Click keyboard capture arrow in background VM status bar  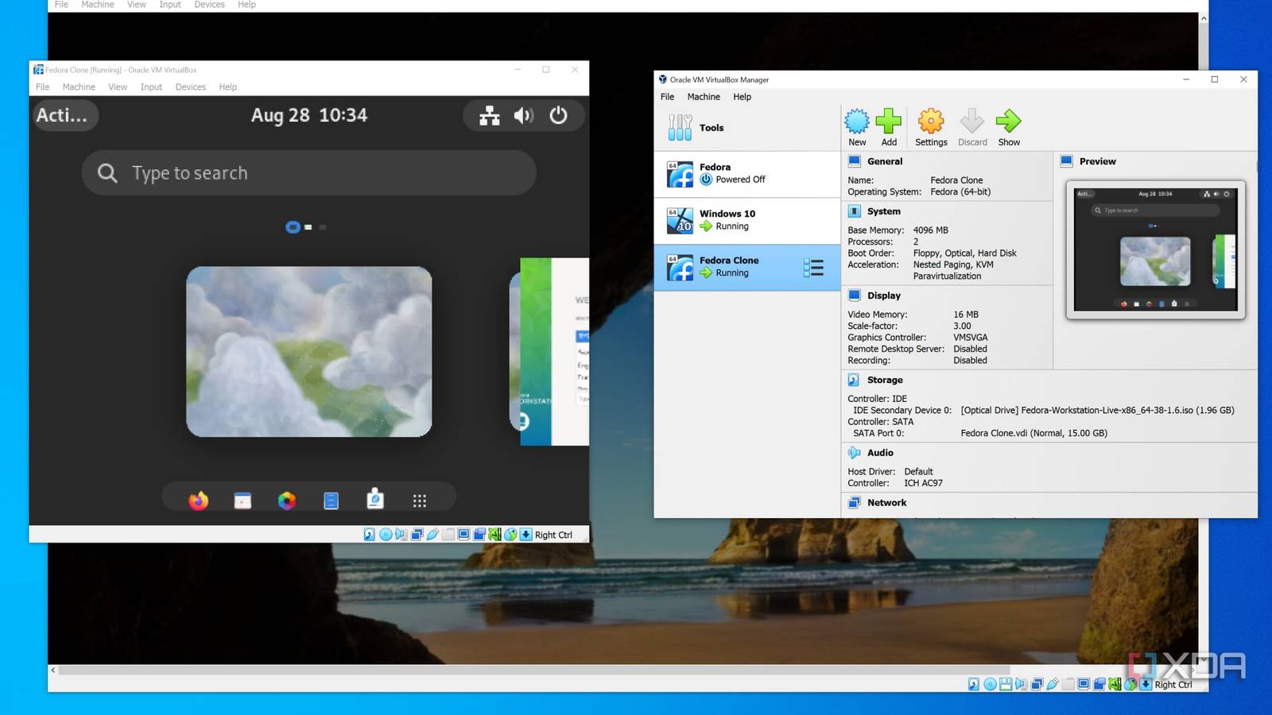coord(1146,684)
